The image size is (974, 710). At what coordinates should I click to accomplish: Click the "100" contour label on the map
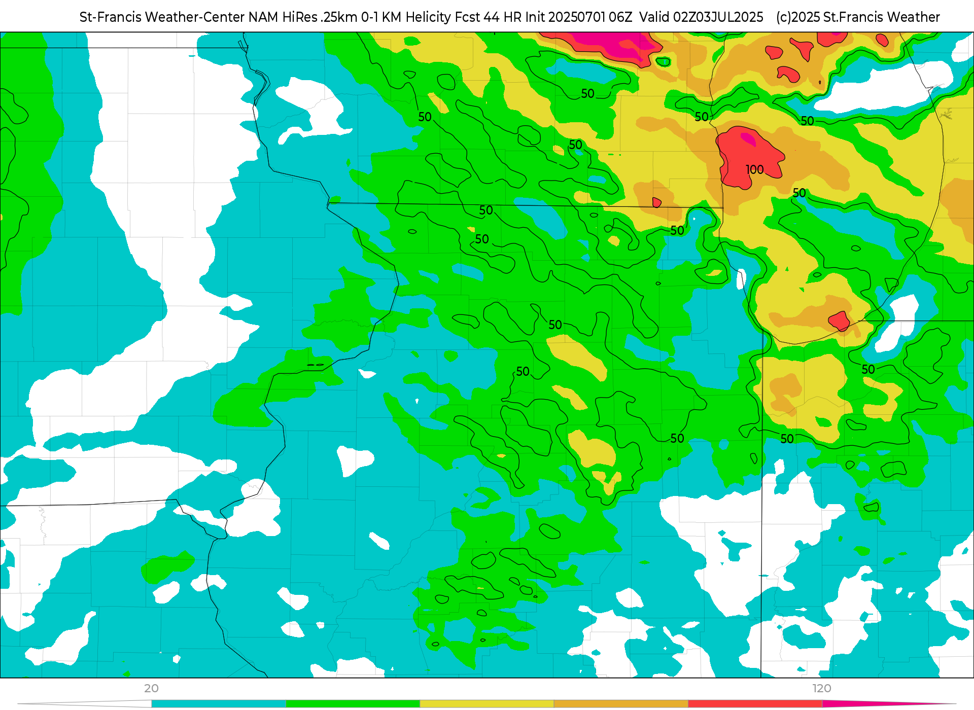(x=755, y=169)
